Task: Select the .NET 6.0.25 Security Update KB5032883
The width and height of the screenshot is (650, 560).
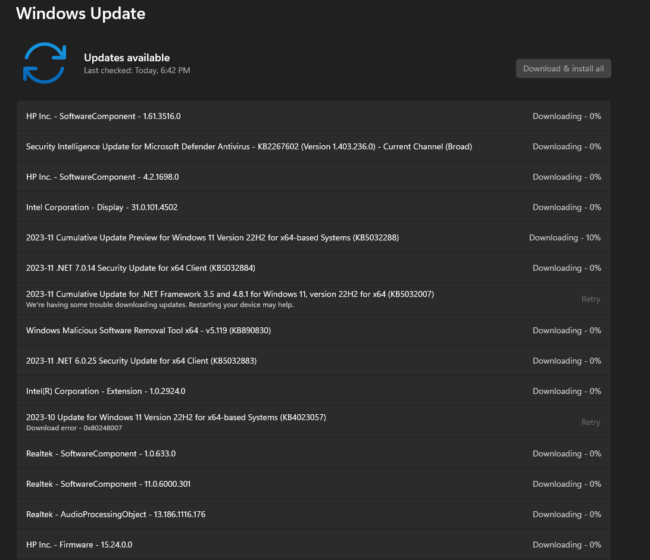Action: [x=313, y=361]
